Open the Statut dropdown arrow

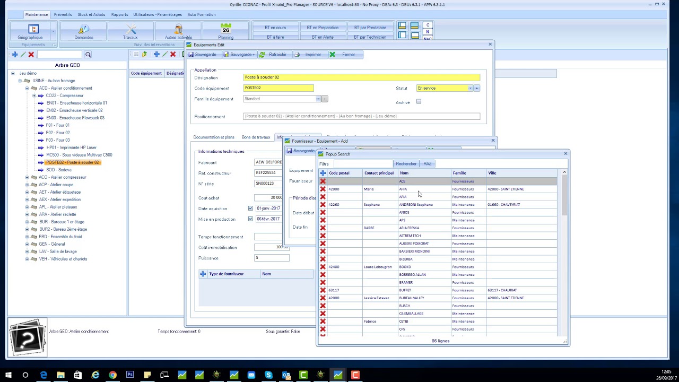[x=470, y=88]
